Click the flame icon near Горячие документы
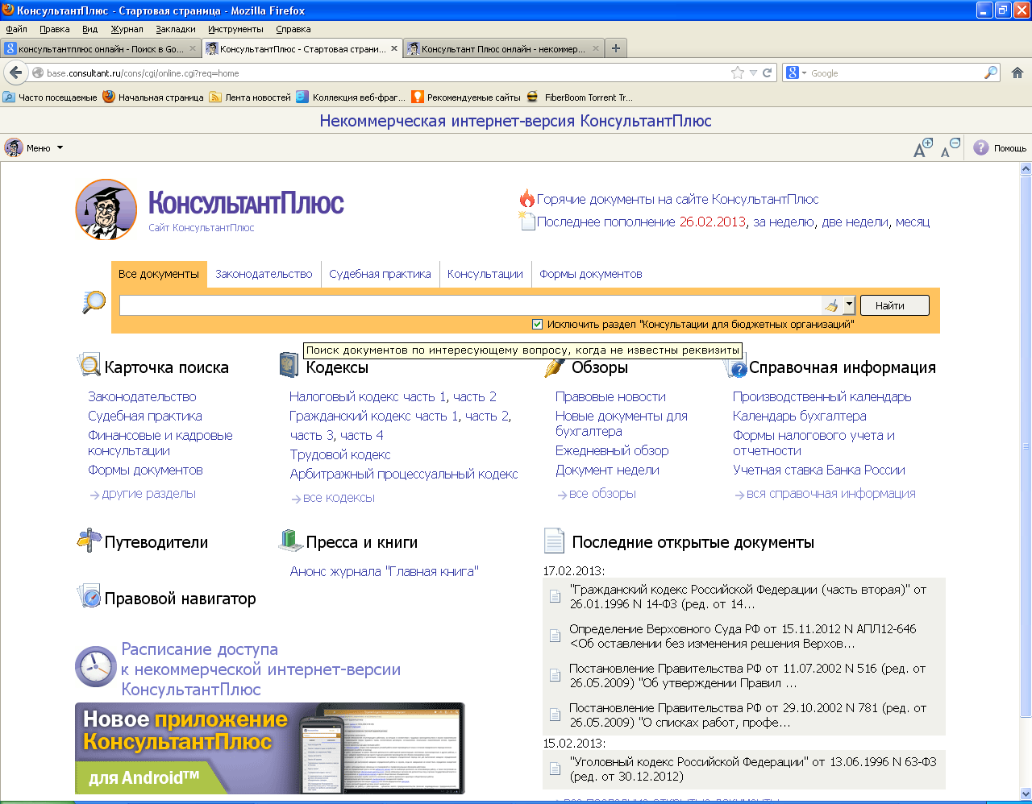The width and height of the screenshot is (1032, 804). click(526, 198)
